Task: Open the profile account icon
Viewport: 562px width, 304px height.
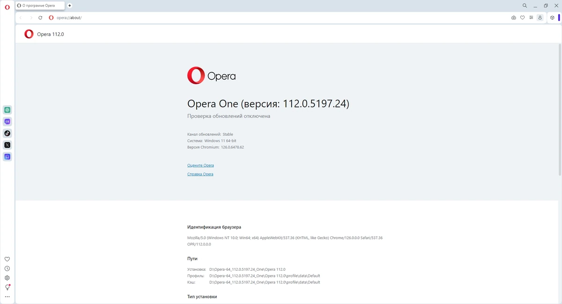Action: point(540,18)
